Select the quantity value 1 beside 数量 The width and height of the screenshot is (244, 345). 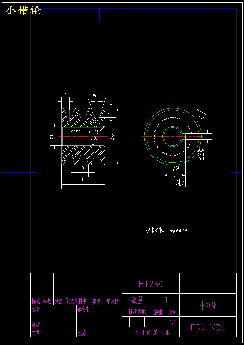166,300
